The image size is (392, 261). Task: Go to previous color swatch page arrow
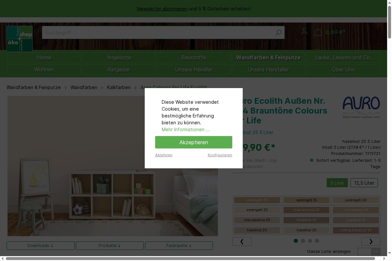click(242, 241)
